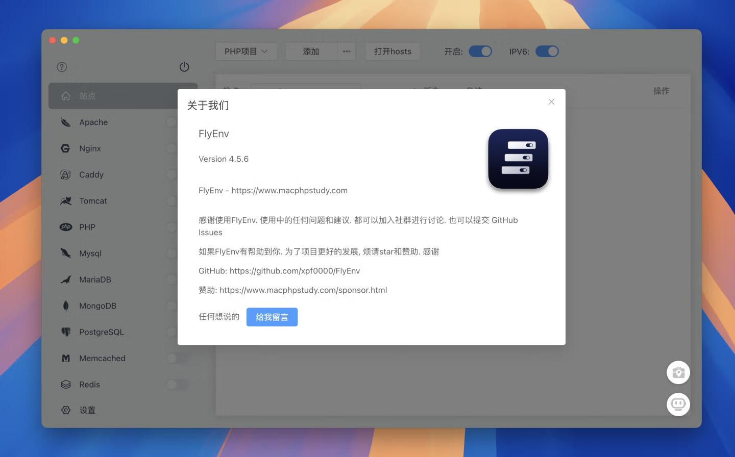Click the FlyEnv app logo
735x457 pixels.
tap(518, 159)
